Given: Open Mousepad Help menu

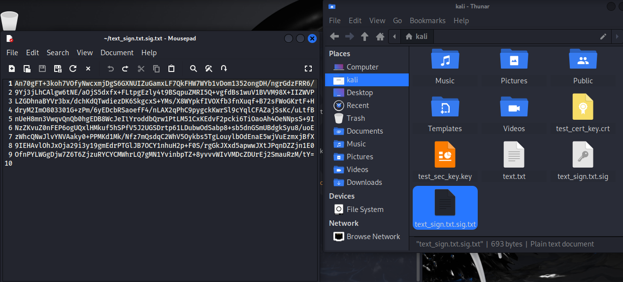Looking at the screenshot, I should click(x=149, y=53).
